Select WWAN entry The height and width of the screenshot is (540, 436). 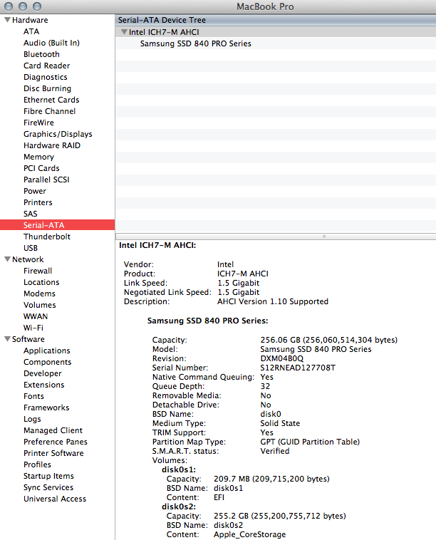pos(36,316)
